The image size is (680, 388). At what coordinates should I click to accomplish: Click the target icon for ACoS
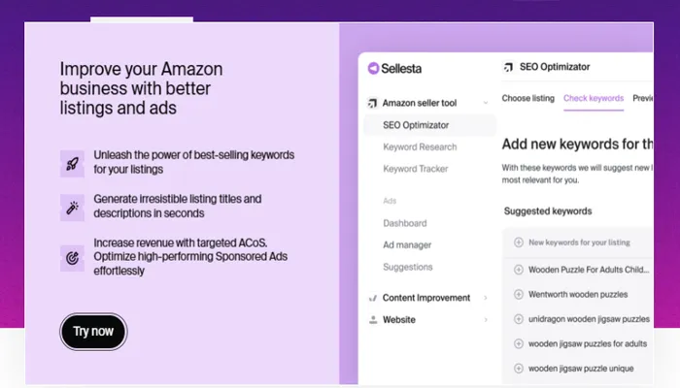click(71, 257)
